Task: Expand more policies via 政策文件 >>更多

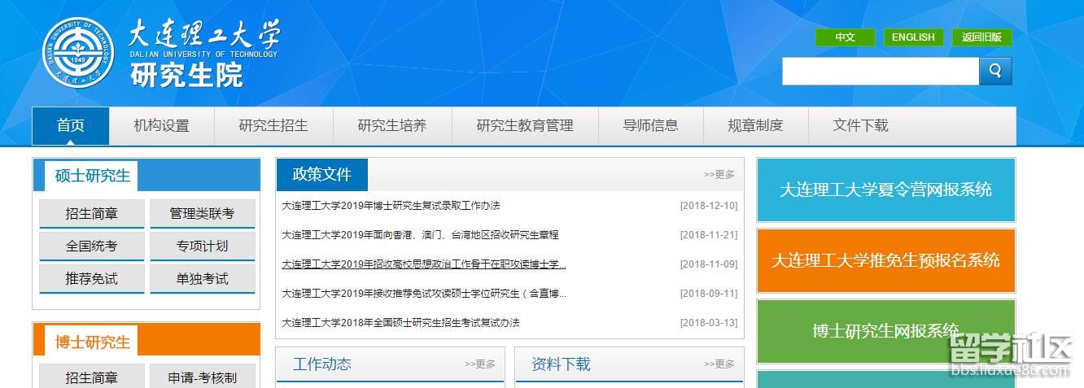Action: click(719, 175)
